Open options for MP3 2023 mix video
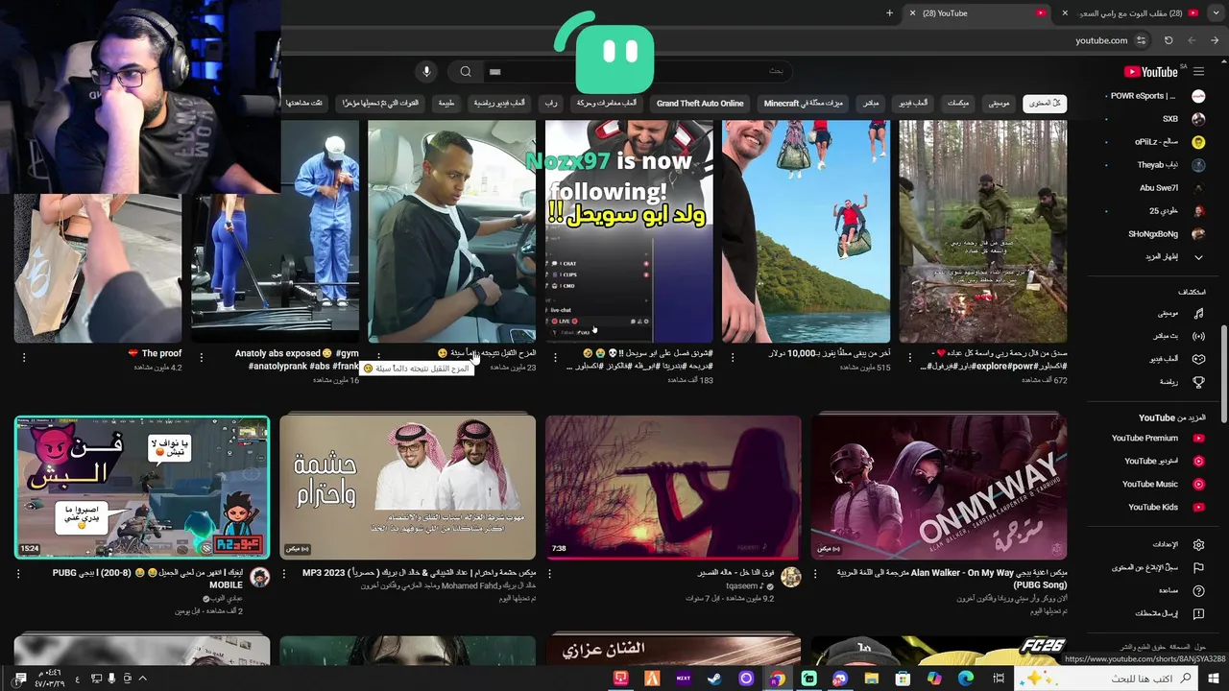This screenshot has width=1229, height=691. click(x=284, y=576)
